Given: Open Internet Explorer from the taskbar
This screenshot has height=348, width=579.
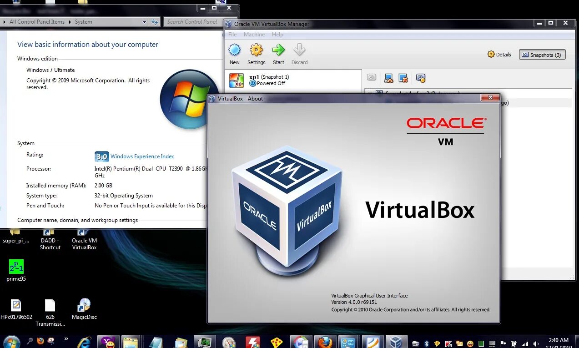Looking at the screenshot, I should coord(84,342).
